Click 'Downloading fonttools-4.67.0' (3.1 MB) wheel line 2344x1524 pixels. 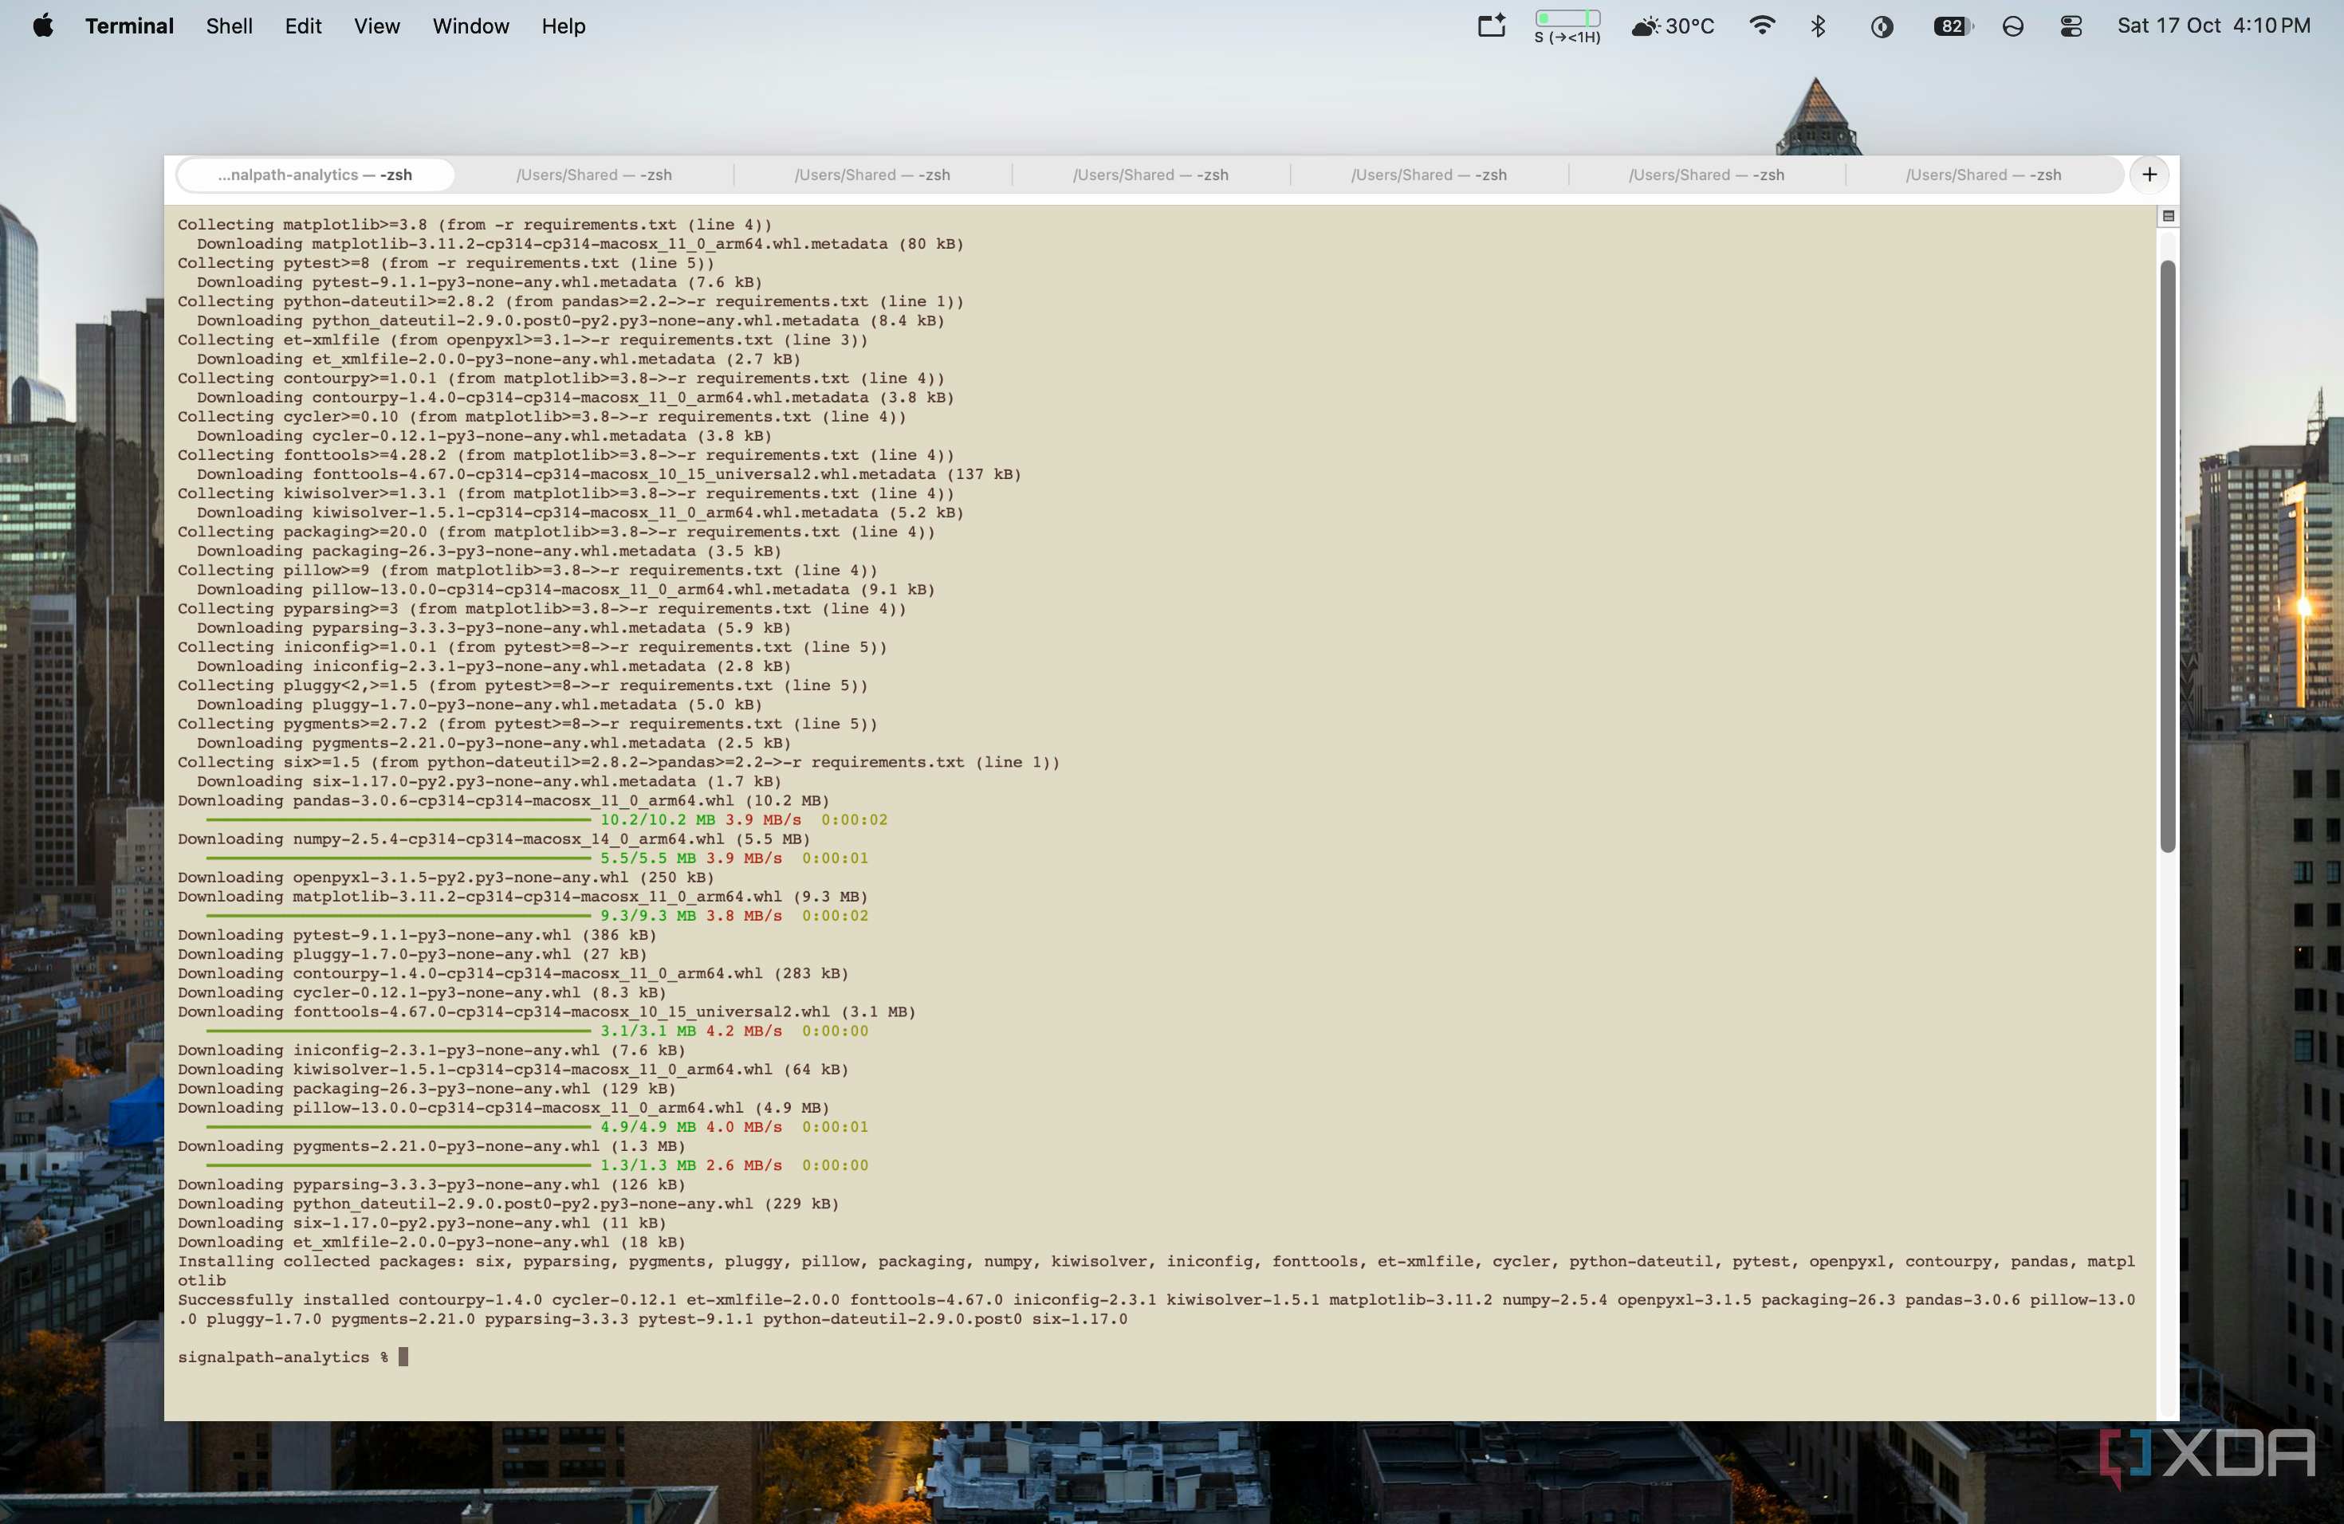tap(547, 1012)
